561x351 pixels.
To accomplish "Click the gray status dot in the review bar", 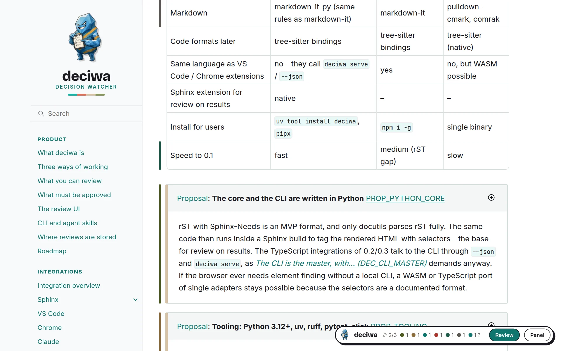I will pos(459,335).
